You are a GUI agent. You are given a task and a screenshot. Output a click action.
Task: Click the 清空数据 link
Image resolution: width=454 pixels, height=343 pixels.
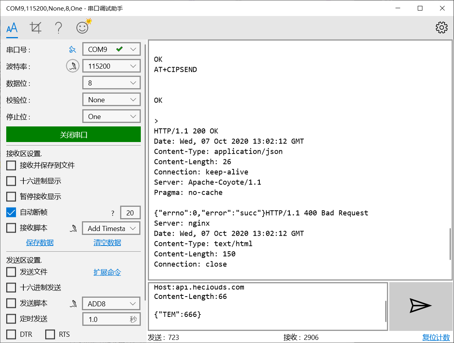pos(106,242)
